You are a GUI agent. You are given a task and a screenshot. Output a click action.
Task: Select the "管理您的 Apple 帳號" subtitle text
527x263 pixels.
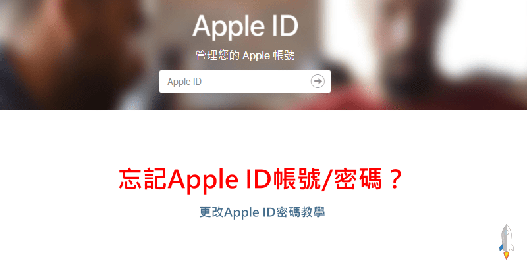[245, 56]
